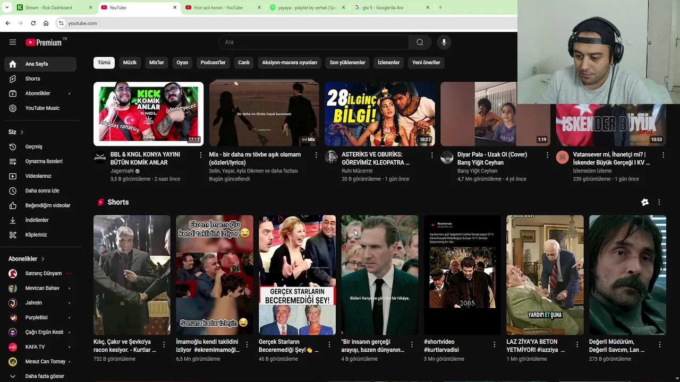The width and height of the screenshot is (680, 382).
Task: Open Abonelikler in the sidebar
Action: point(40,93)
